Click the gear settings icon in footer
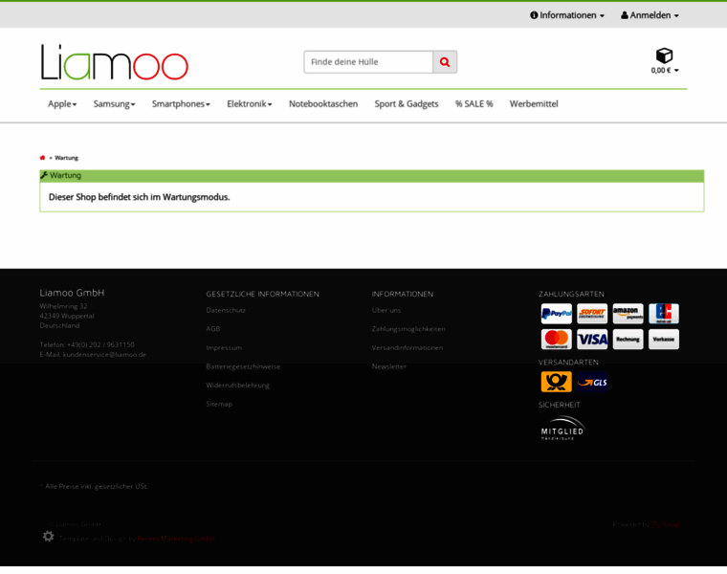Viewport: 727px width, 574px height. pos(48,537)
